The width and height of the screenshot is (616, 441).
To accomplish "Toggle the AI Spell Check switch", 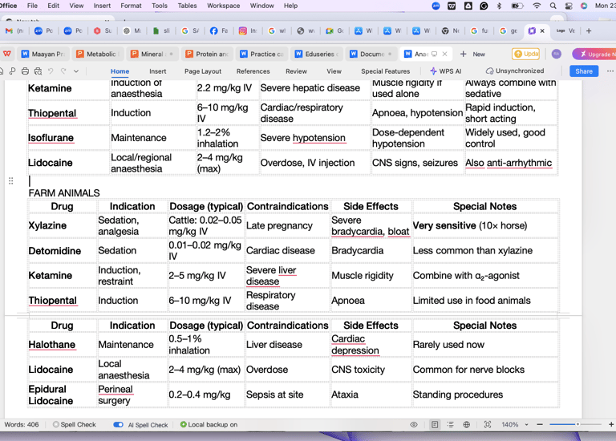I will pos(118,424).
